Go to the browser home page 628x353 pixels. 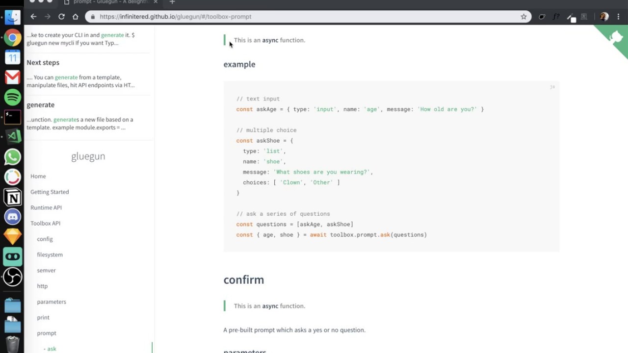coord(75,17)
